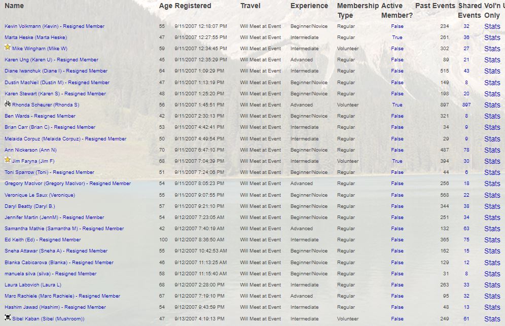Image resolution: width=505 pixels, height=326 pixels.
Task: View Stats for Ann Nickerson
Action: pos(492,150)
